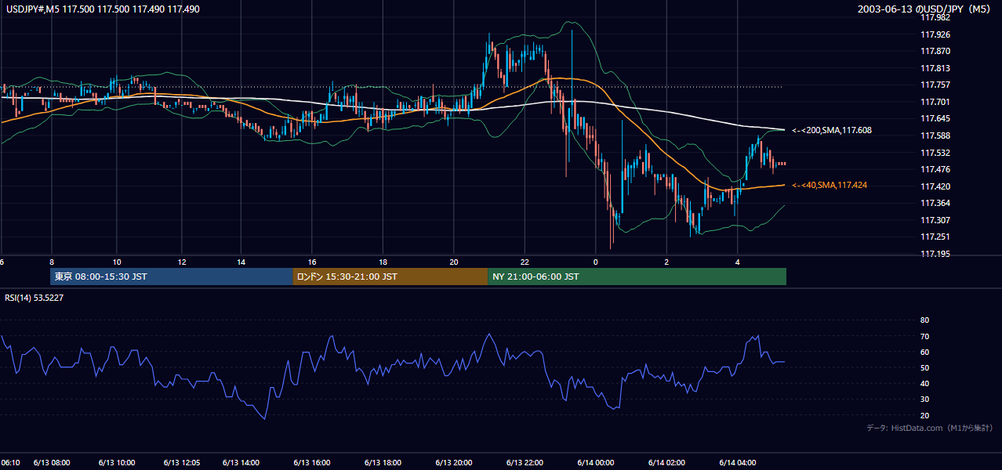Click price axis label 117.307
Viewport: 1002px width, 470px height.
tap(935, 220)
